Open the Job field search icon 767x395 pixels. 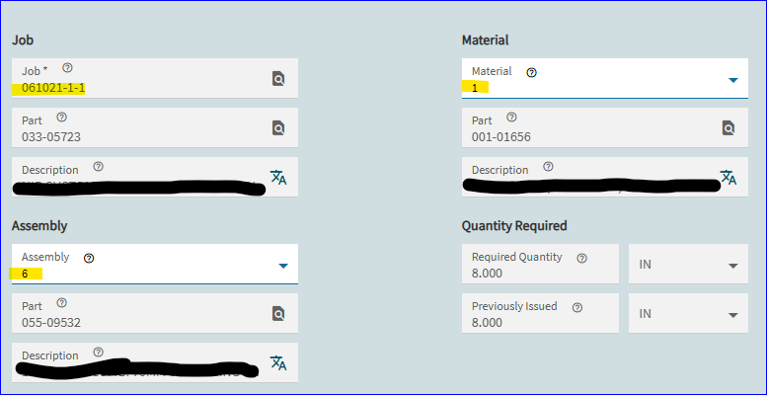(x=278, y=79)
